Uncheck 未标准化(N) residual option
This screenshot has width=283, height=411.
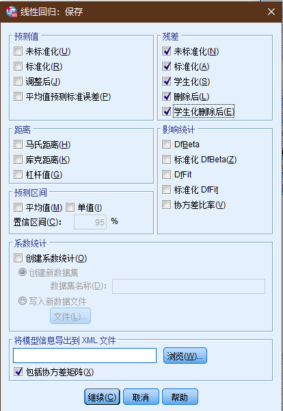point(166,51)
